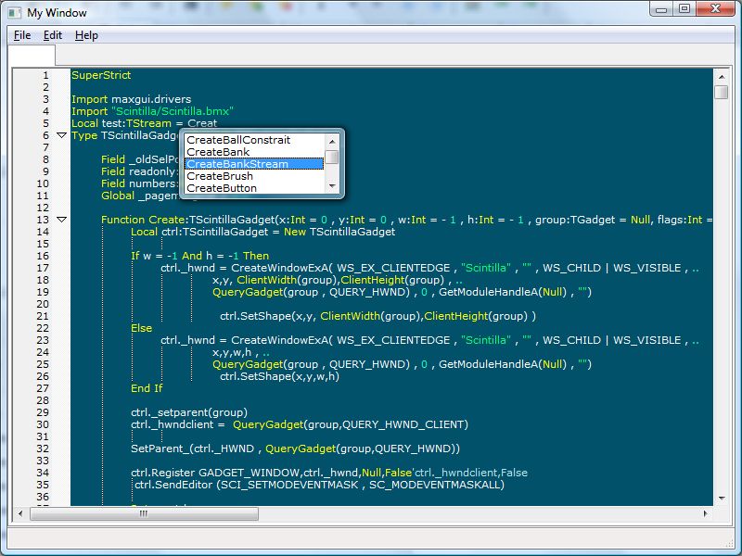Collapse the Function Create fold on line 13
Image resolution: width=742 pixels, height=556 pixels.
pos(62,220)
